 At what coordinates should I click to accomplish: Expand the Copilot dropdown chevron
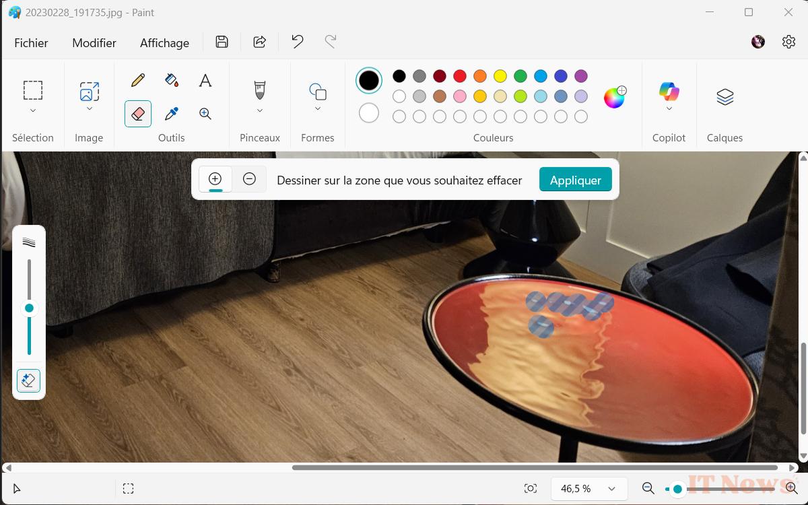pos(669,108)
